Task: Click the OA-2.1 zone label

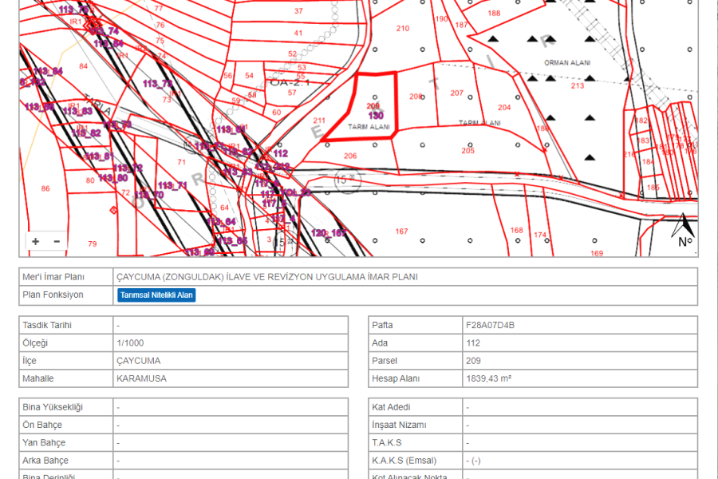Action: point(289,82)
